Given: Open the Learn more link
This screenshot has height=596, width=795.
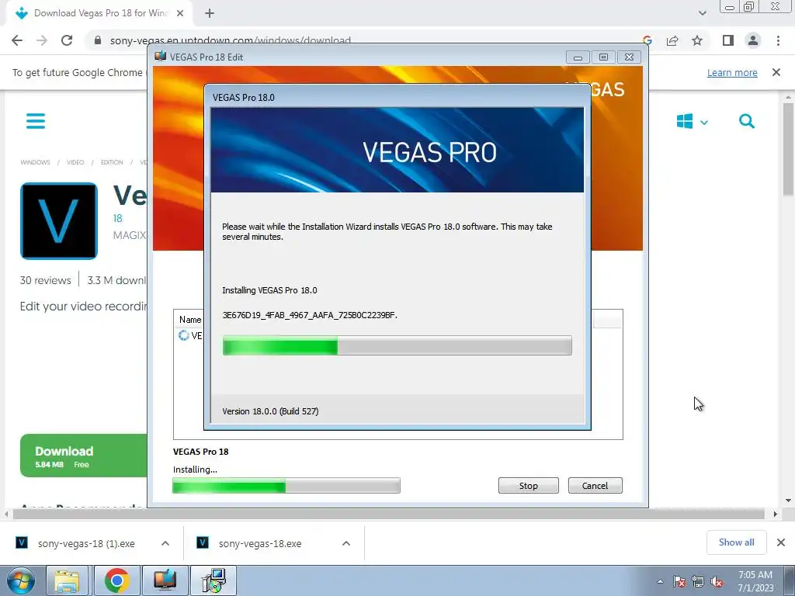Looking at the screenshot, I should pos(732,72).
